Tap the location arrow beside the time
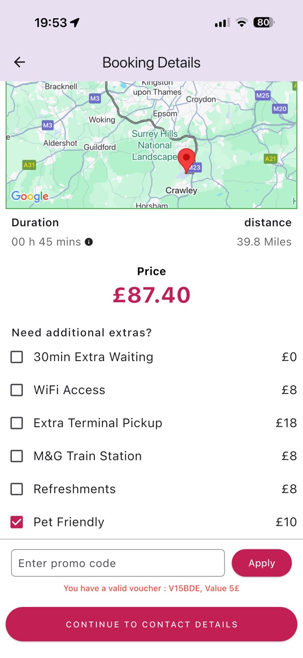Viewport: 303px width, 658px height. [75, 22]
